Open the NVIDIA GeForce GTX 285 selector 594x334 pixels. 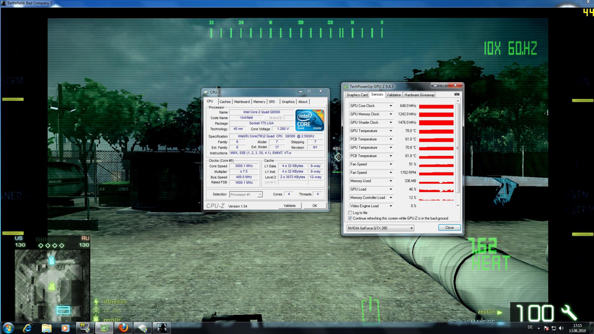click(380, 228)
